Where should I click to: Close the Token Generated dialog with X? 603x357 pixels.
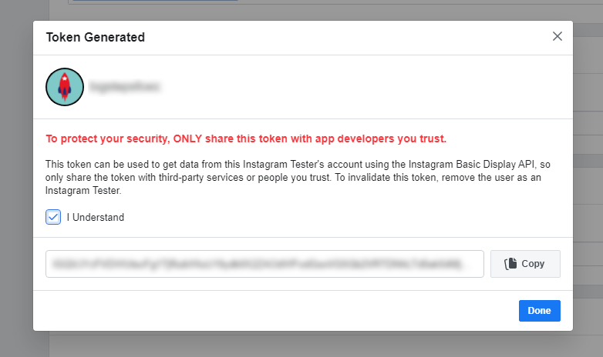pos(558,36)
